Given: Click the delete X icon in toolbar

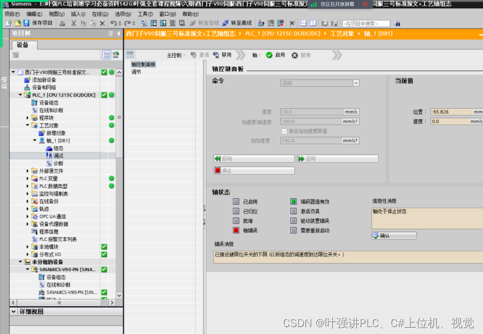Looking at the screenshot, I should [x=102, y=23].
